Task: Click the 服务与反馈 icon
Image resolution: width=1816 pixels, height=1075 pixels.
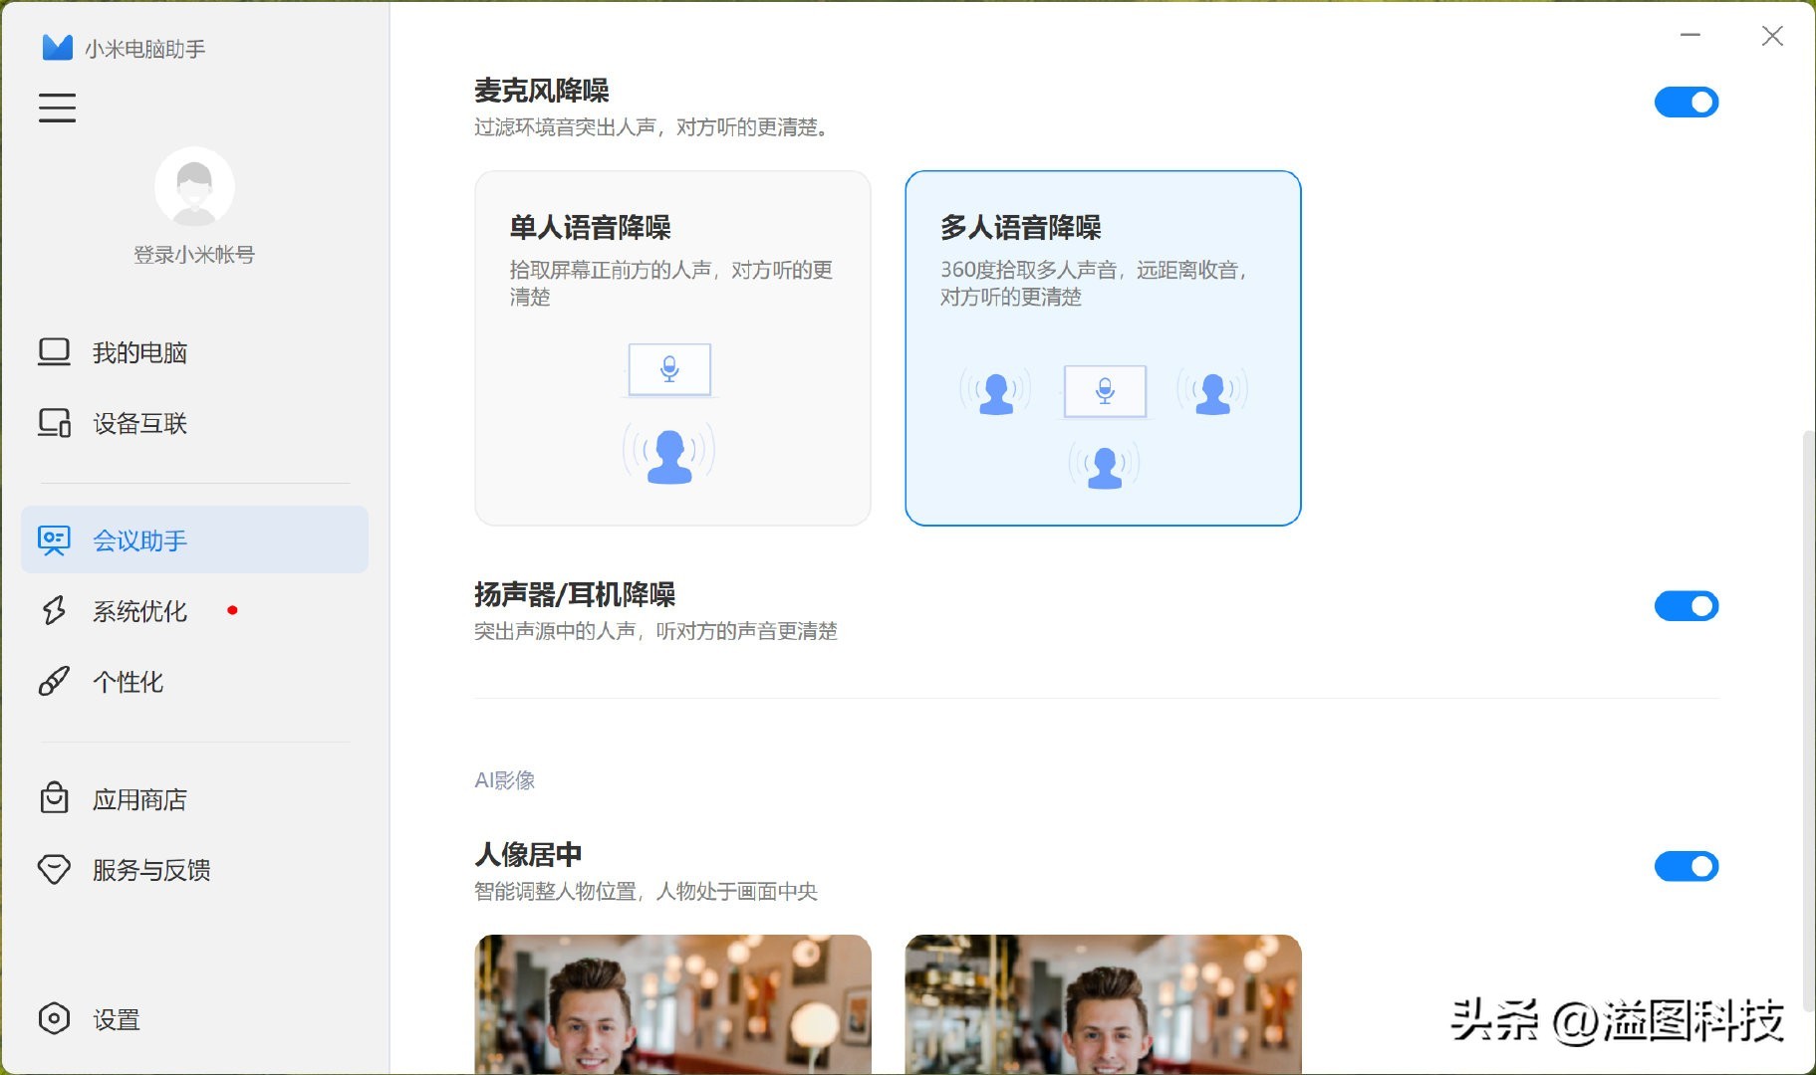Action: point(54,869)
